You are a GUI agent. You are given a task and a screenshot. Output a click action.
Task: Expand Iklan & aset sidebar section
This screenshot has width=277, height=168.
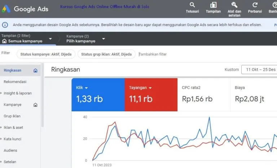coord(1,127)
